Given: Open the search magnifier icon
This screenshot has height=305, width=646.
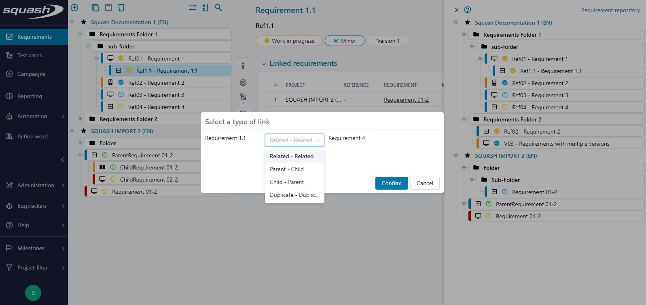Looking at the screenshot, I should (x=218, y=8).
